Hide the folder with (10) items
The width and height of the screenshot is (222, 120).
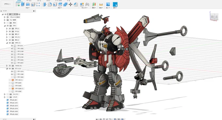click(10, 66)
